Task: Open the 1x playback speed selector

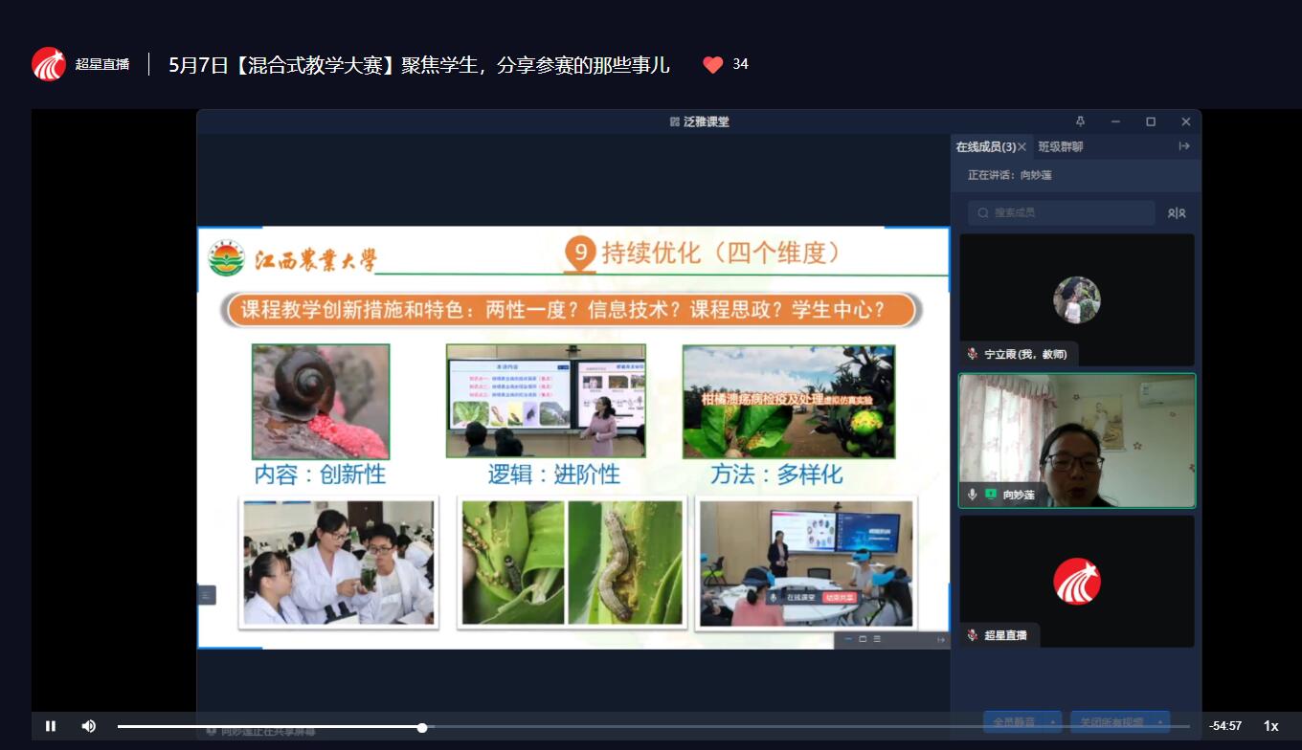Action: tap(1270, 726)
